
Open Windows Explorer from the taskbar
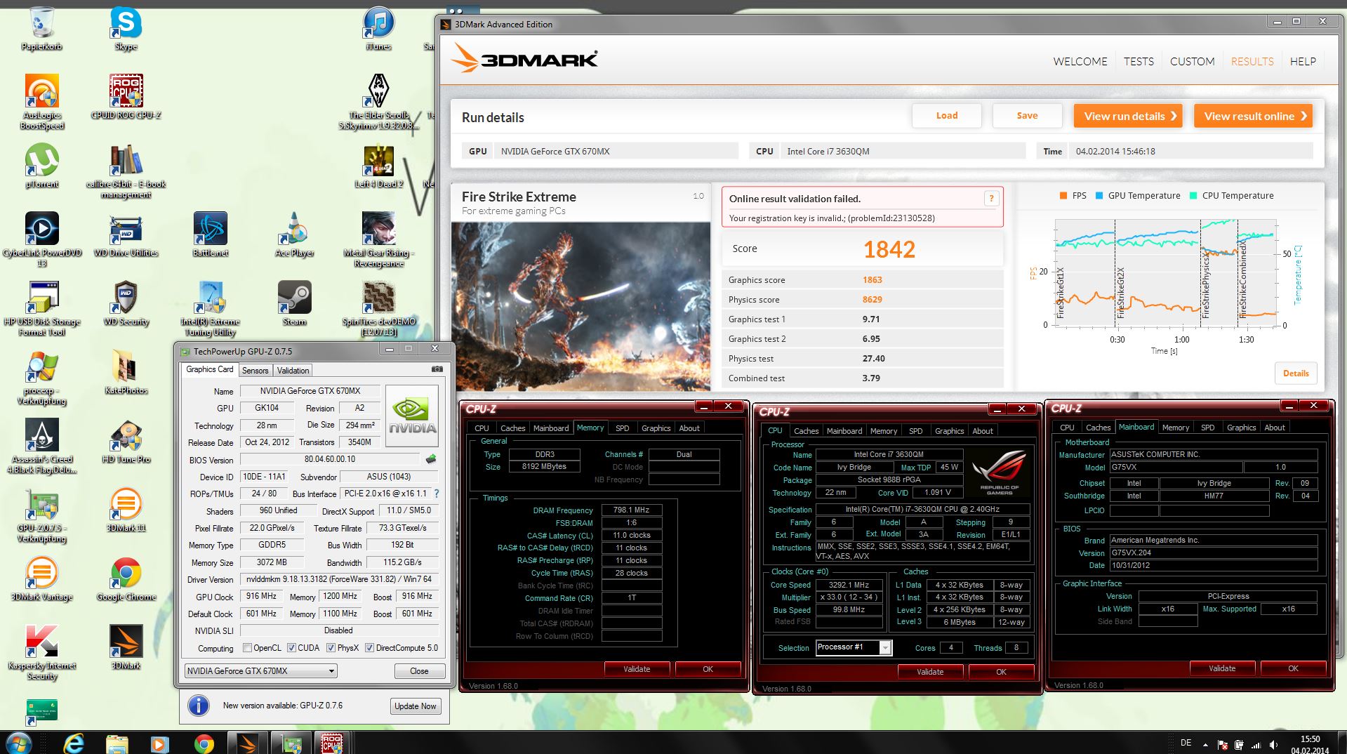click(117, 743)
